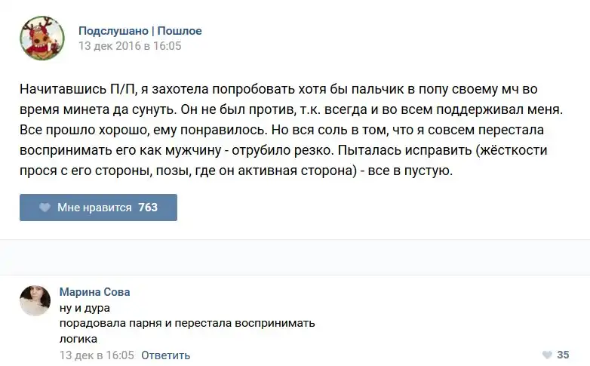Click the comment line beginning "порадовала парня"
Image resolution: width=590 pixels, height=366 pixels.
tap(186, 323)
